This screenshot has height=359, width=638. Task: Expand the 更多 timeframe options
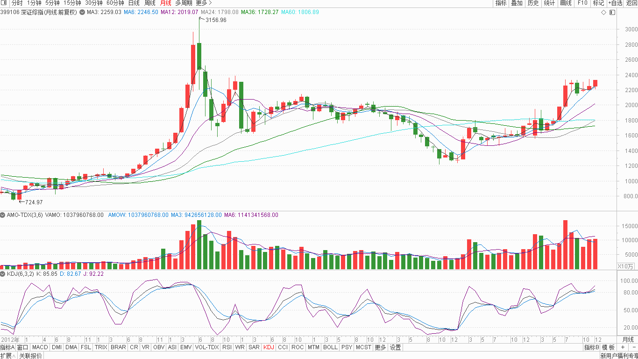coord(204,3)
